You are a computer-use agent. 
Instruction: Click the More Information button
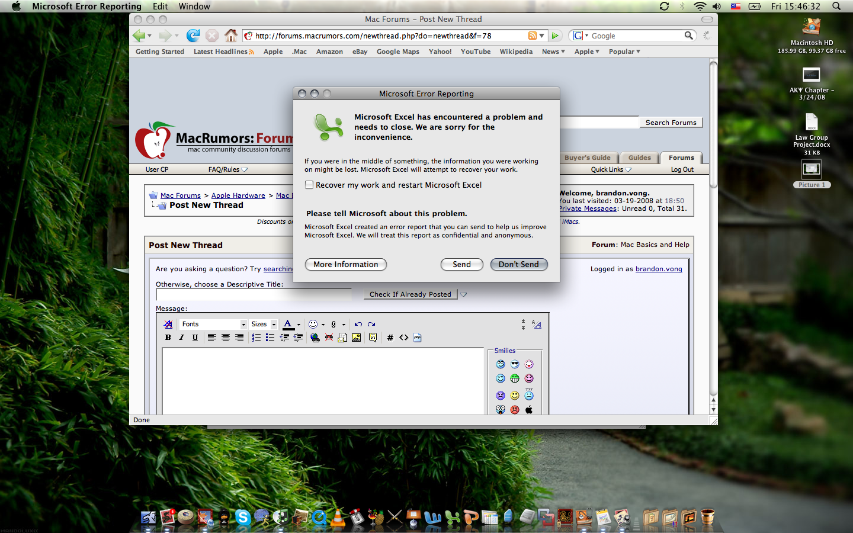[x=346, y=265]
